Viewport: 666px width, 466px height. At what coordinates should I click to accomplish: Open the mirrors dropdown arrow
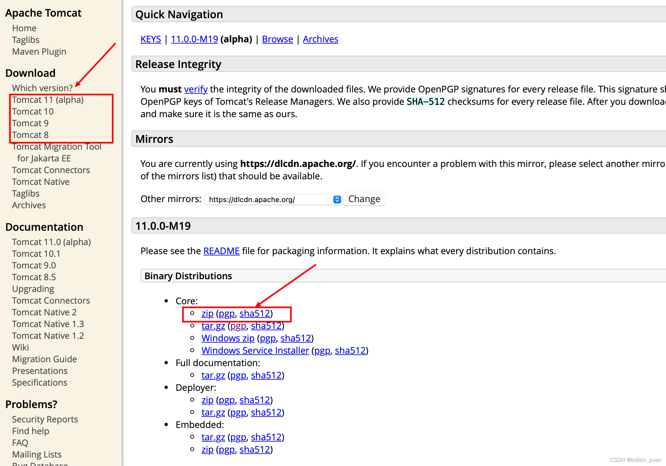click(337, 199)
